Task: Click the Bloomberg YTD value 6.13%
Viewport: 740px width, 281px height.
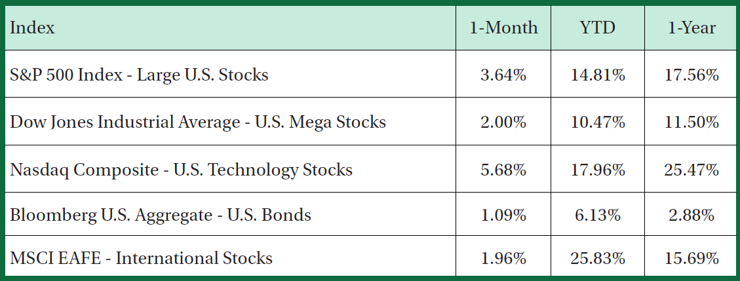Action: pos(598,214)
